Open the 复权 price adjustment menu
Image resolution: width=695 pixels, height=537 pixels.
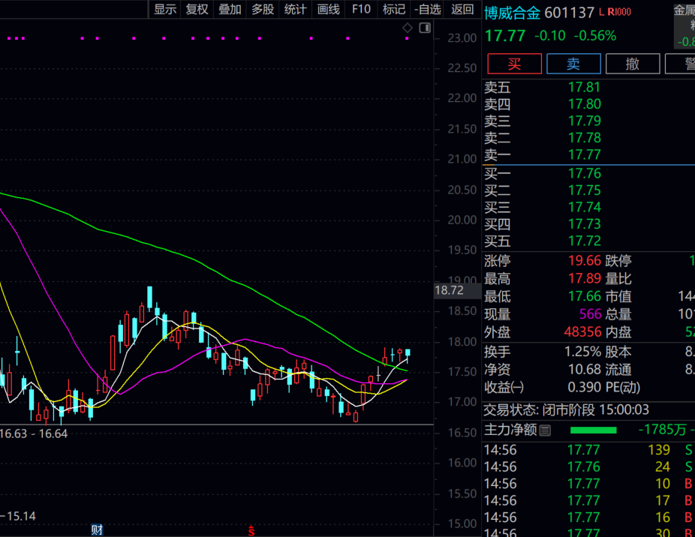(197, 9)
